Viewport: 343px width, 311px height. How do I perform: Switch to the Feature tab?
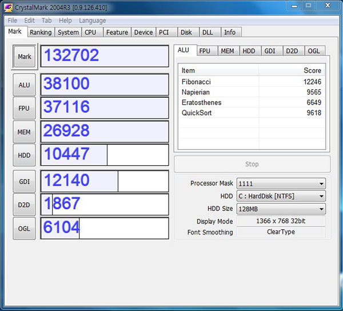pos(117,33)
